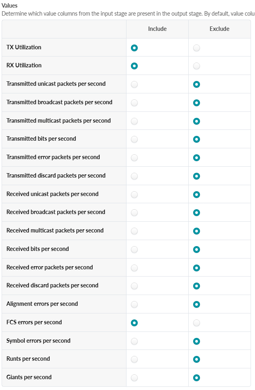This screenshot has height=390, width=255.
Task: Include Received broadcast packets per second
Action: pyautogui.click(x=134, y=213)
